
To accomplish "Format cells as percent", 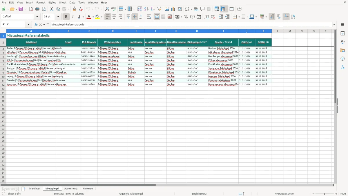I will (x=186, y=17).
